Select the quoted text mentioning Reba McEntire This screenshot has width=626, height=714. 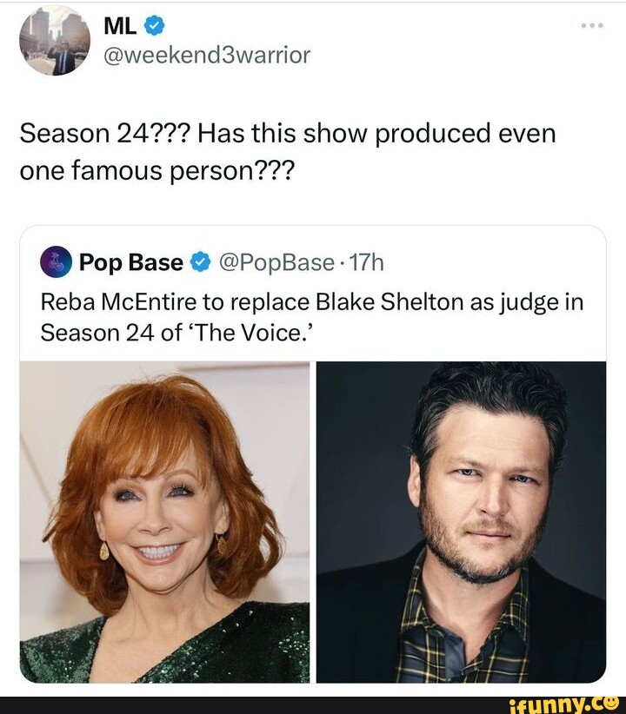[313, 302]
